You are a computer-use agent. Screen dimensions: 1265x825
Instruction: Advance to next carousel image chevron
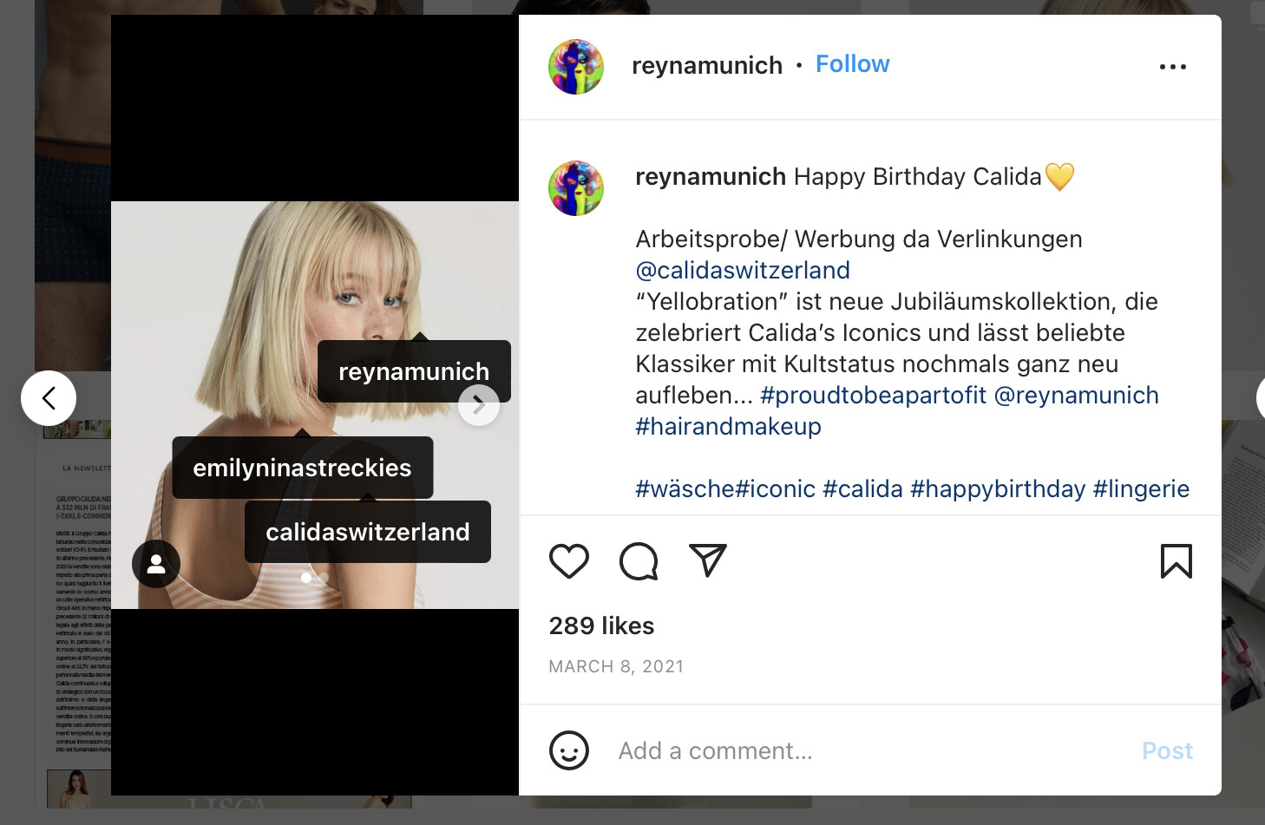(x=479, y=405)
